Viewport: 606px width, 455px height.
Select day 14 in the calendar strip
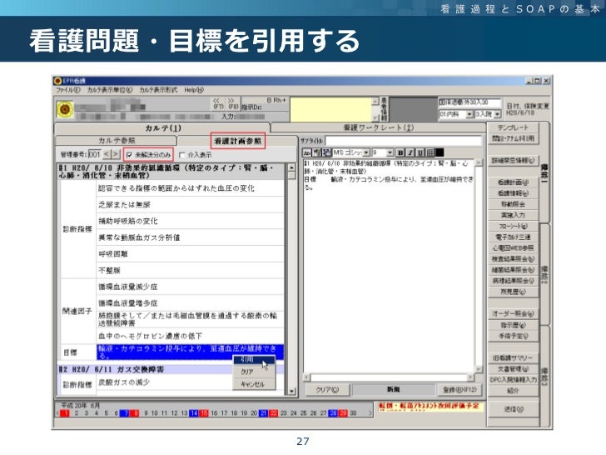(194, 413)
